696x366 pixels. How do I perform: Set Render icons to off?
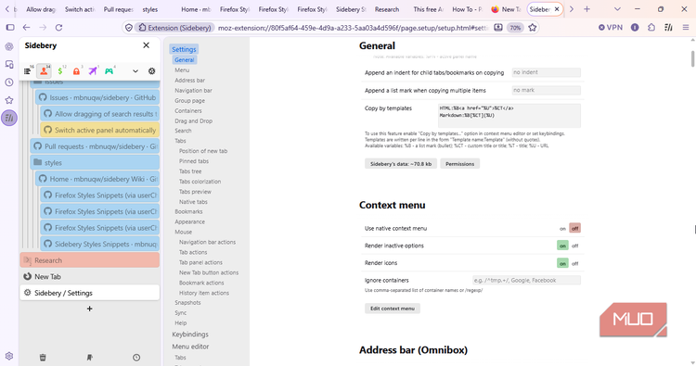[574, 263]
